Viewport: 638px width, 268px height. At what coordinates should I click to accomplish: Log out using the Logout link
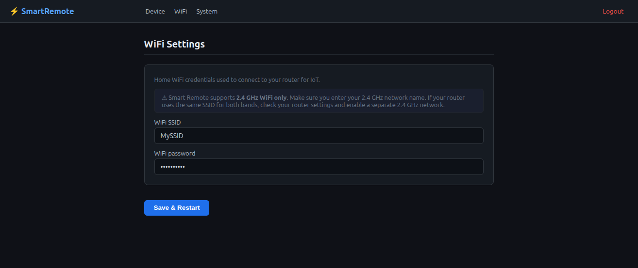613,11
